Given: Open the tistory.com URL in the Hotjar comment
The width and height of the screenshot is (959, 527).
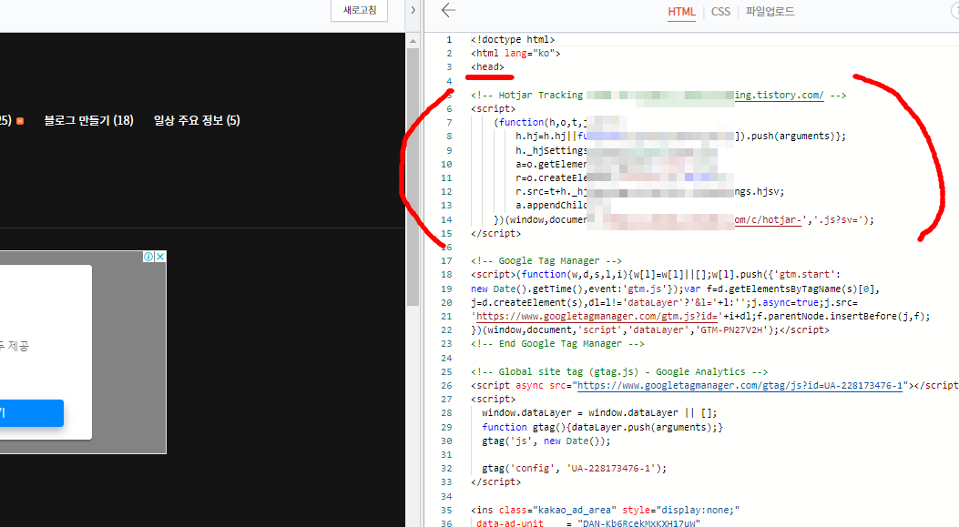Looking at the screenshot, I should 780,95.
